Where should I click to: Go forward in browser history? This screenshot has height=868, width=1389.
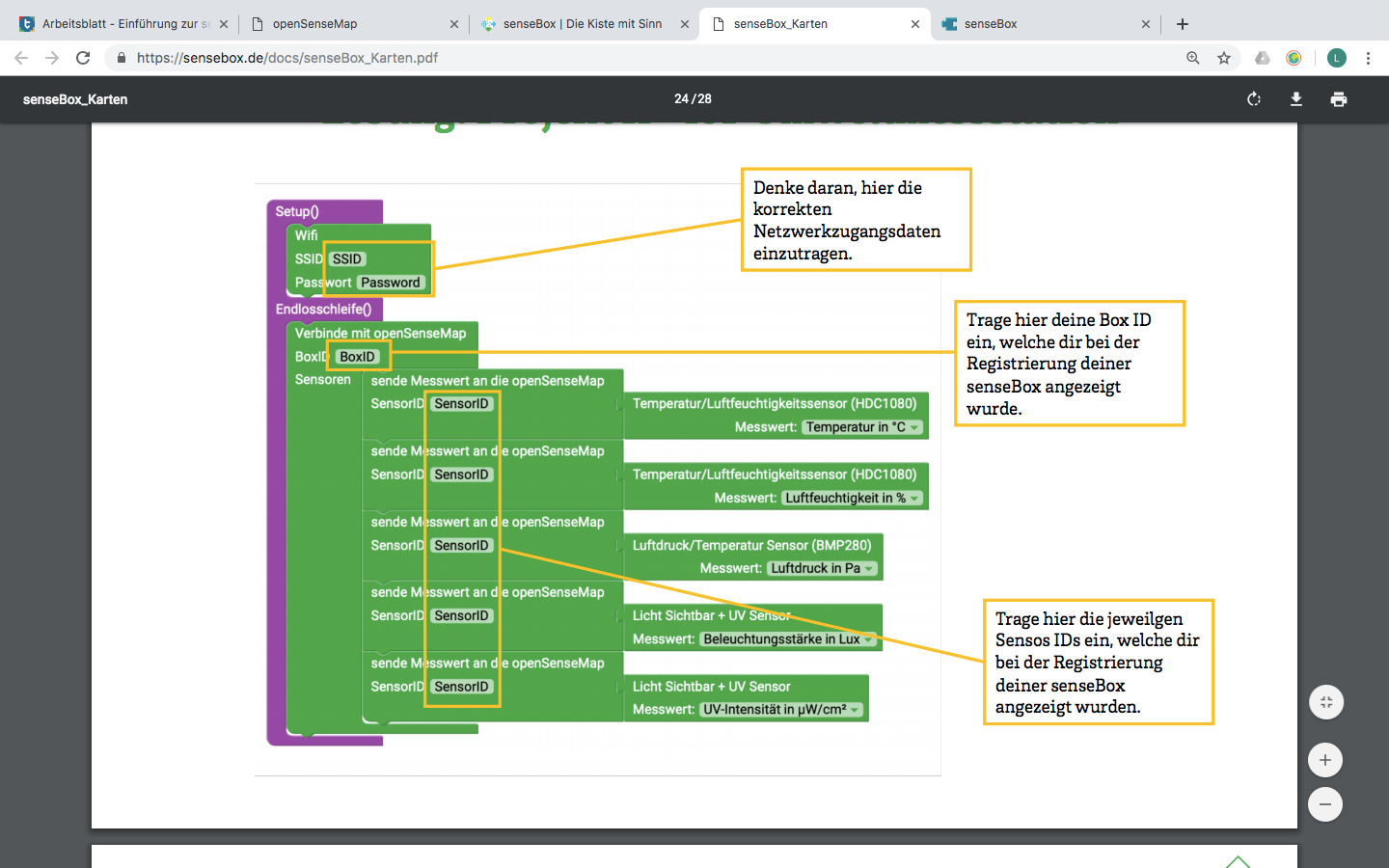(x=52, y=58)
